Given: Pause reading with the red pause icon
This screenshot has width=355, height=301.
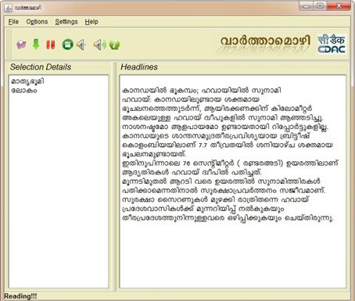Looking at the screenshot, I should (51, 45).
